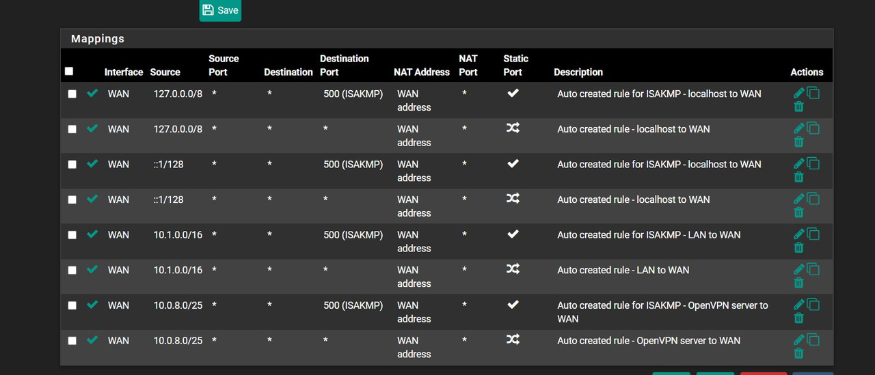Click randomize port icon on LAN to WAN rule
Image resolution: width=875 pixels, height=375 pixels.
(513, 269)
